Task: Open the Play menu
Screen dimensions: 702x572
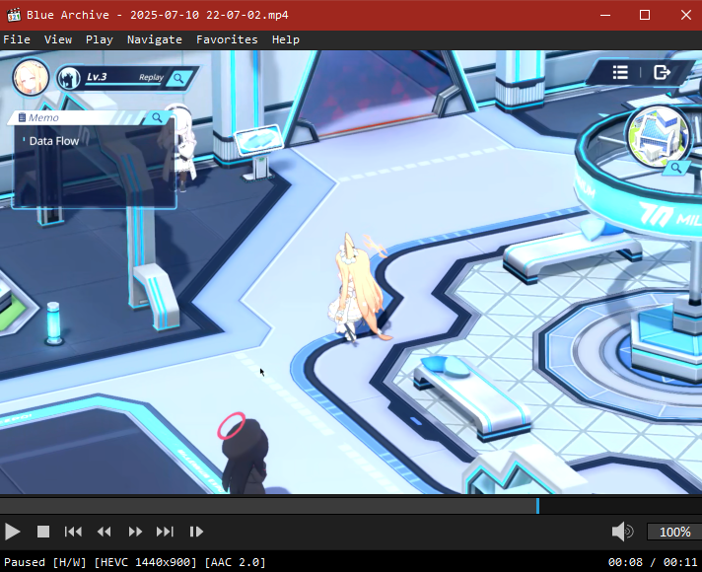Action: (x=99, y=39)
